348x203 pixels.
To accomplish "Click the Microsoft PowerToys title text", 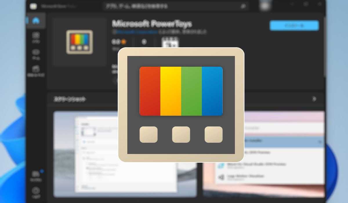I will [x=152, y=23].
